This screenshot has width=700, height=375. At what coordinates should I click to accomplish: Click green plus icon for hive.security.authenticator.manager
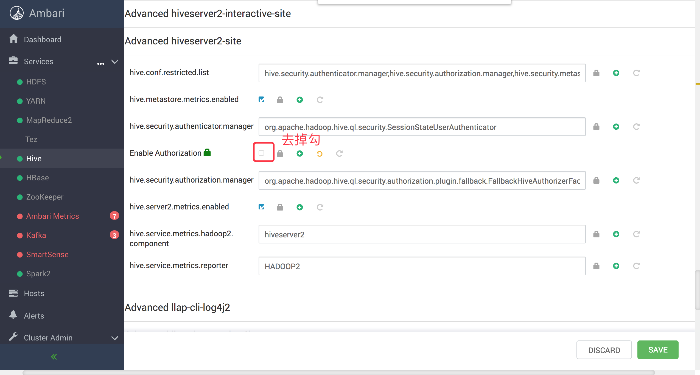tap(616, 127)
